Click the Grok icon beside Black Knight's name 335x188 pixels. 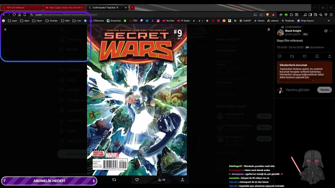pyautogui.click(x=326, y=31)
